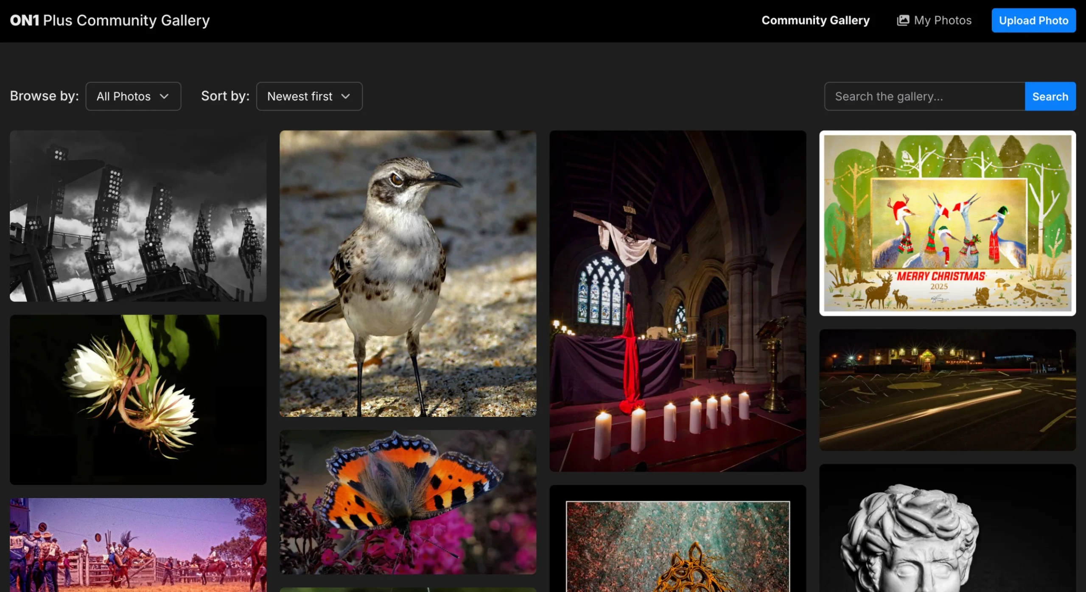Open the Community Gallery nav link
This screenshot has height=592, width=1086.
(815, 20)
